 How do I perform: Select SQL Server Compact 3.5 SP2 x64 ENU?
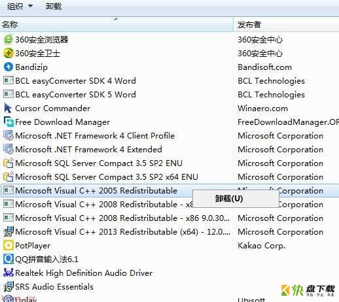tap(107, 177)
